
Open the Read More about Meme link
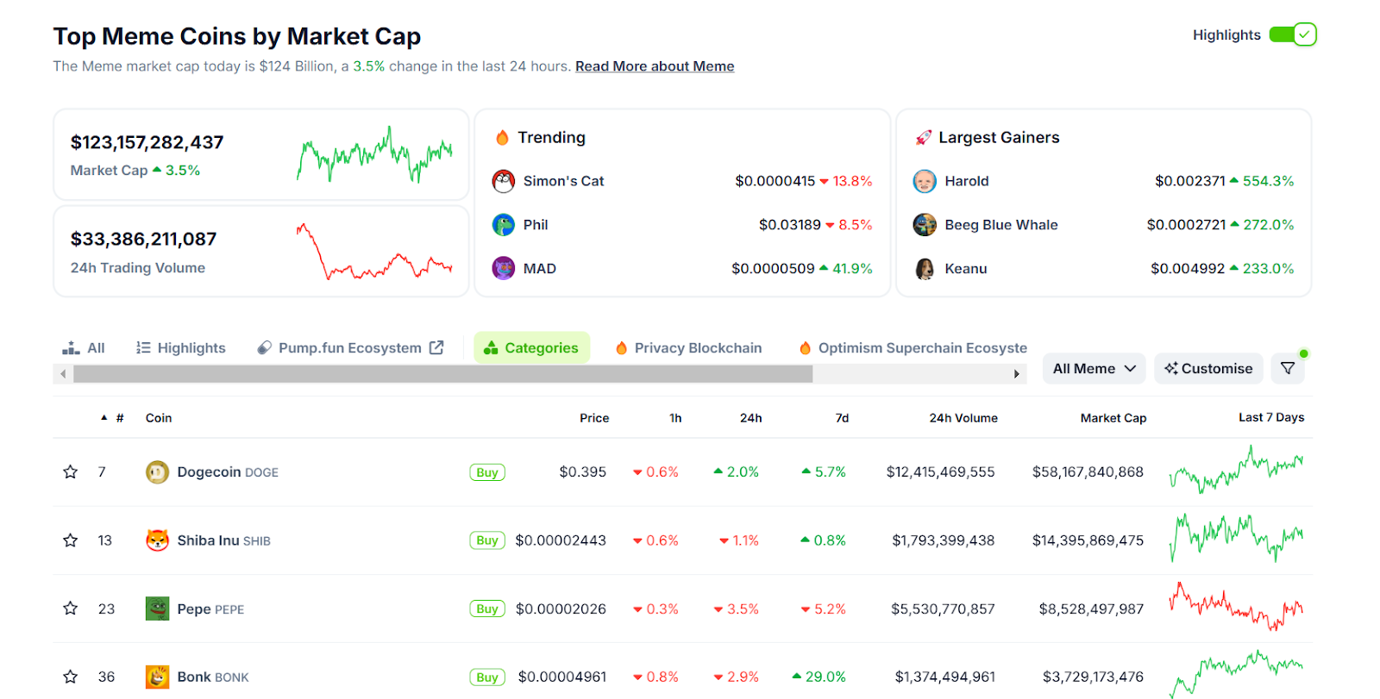click(655, 66)
